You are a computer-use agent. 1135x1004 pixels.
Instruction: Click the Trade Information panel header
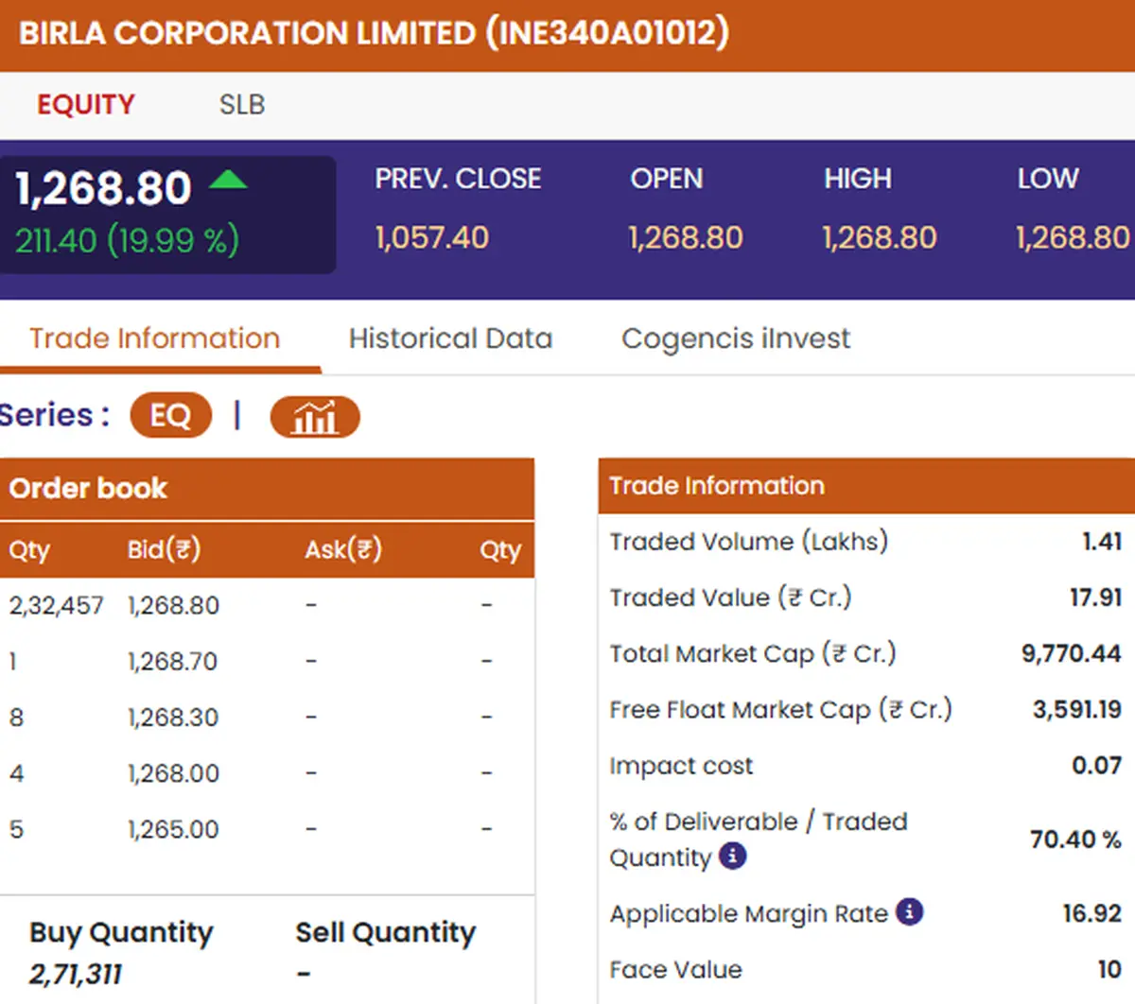tap(866, 486)
